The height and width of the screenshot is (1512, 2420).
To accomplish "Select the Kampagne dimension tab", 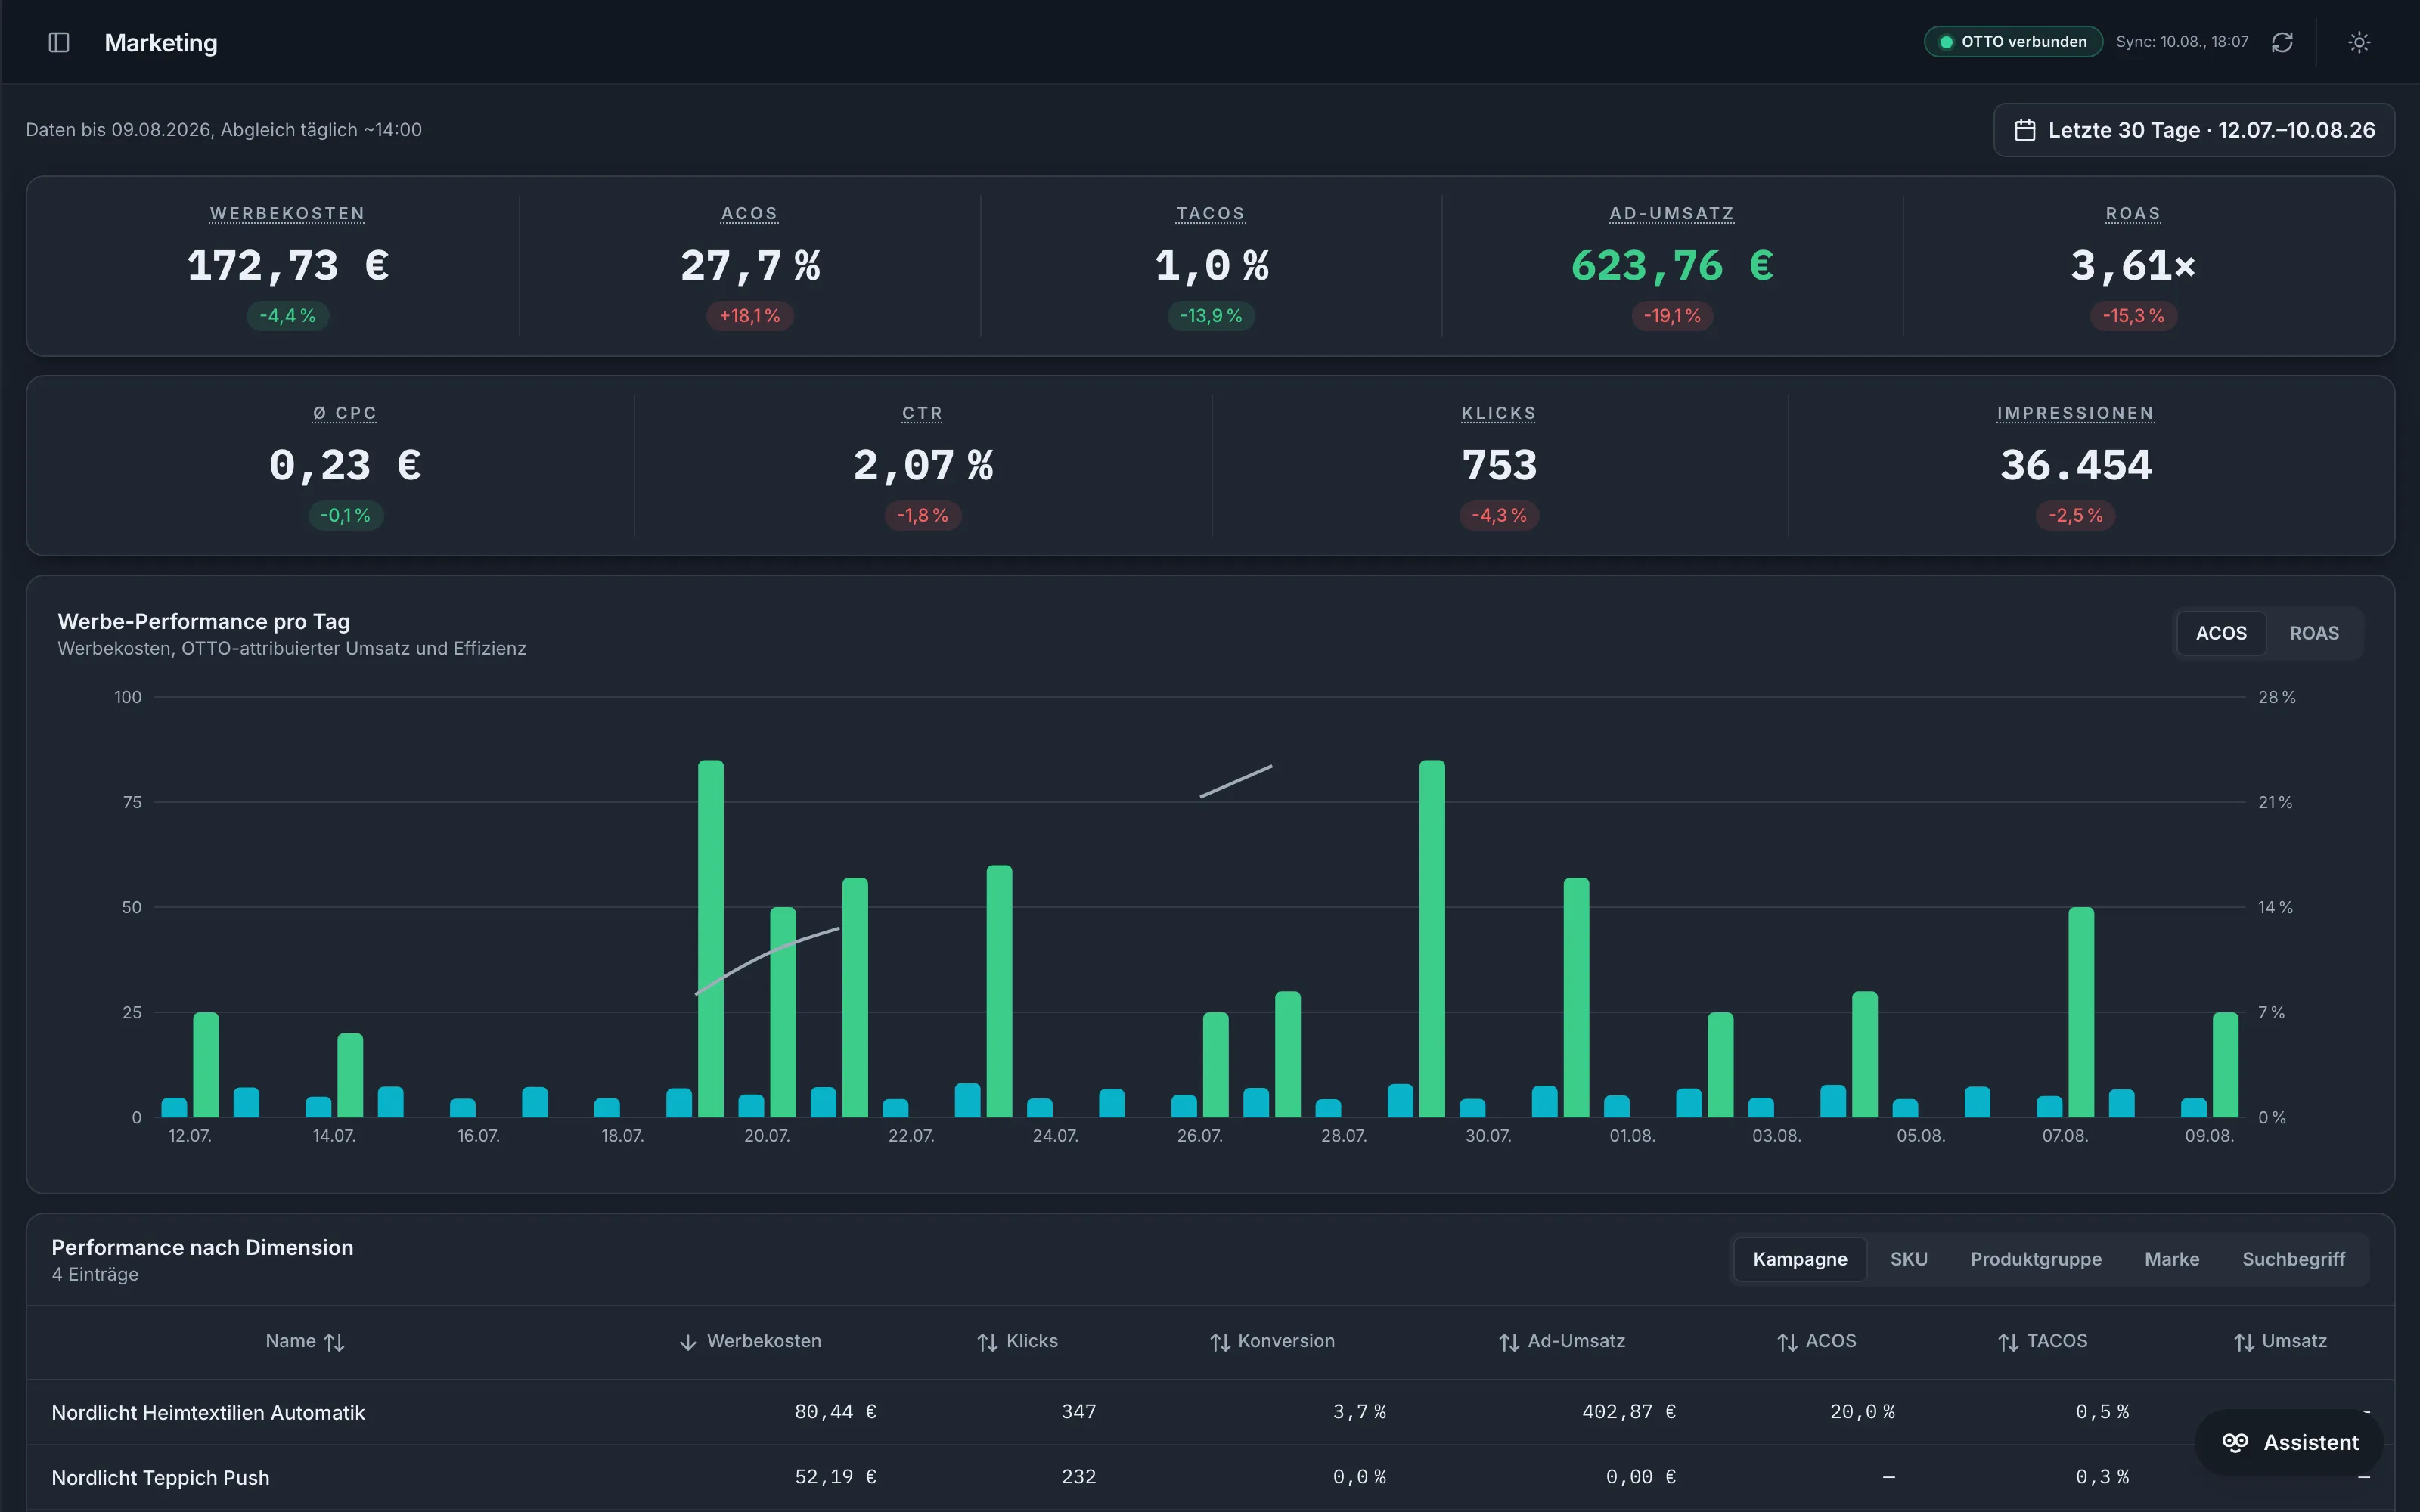I will tap(1800, 1259).
